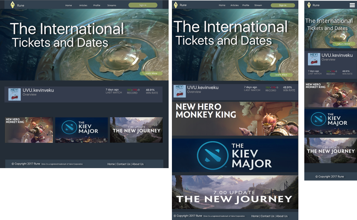Click 48.91% win rate in tablet layout
357x220 pixels.
click(x=288, y=87)
